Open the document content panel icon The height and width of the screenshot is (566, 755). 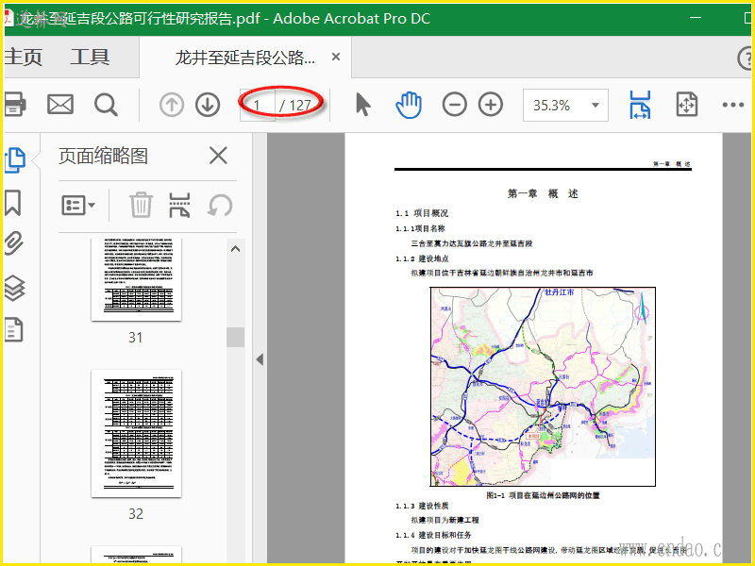point(13,329)
